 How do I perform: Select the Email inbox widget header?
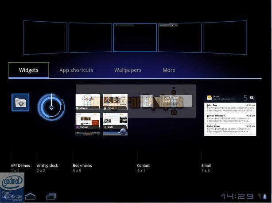(230, 98)
